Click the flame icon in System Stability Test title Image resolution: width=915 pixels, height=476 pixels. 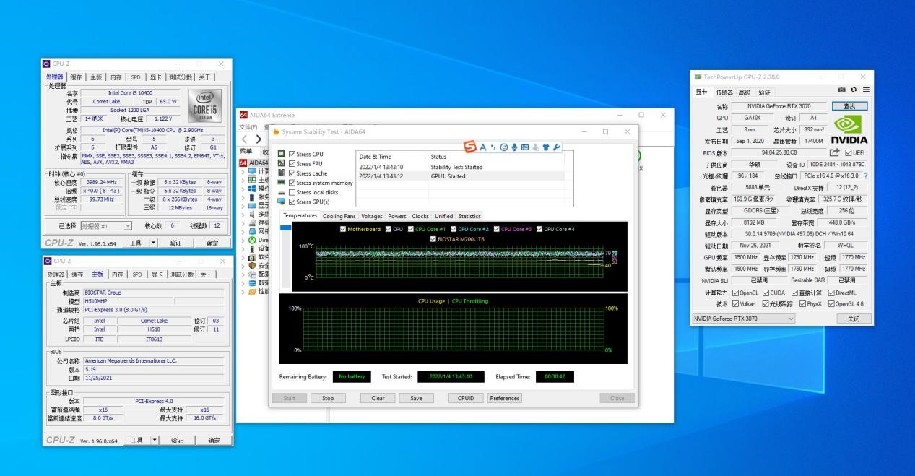276,131
